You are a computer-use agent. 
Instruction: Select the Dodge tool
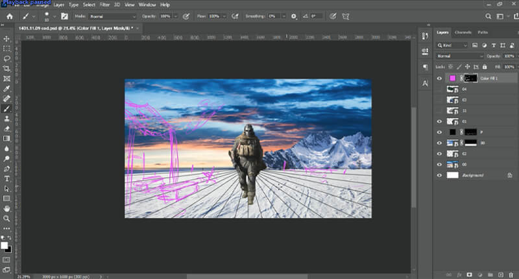click(x=6, y=158)
